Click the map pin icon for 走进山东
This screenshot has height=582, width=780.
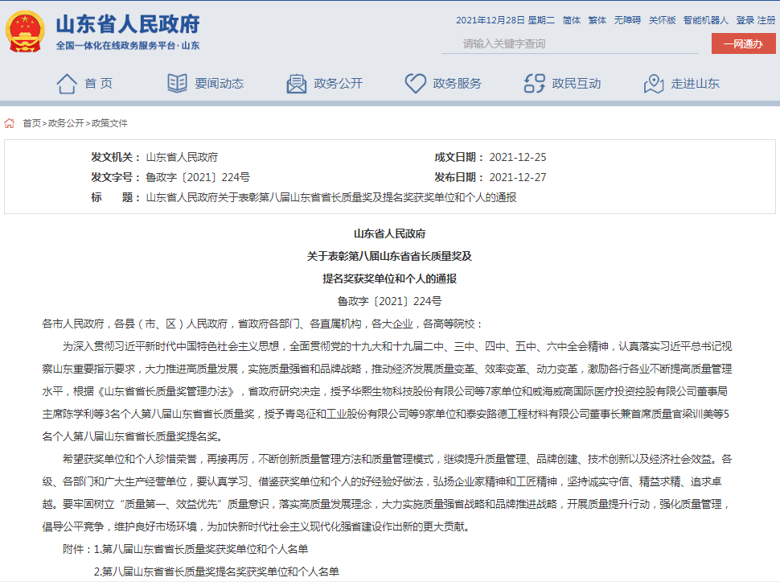[654, 83]
